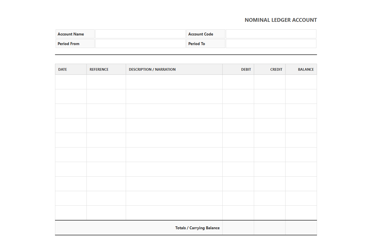Click the 'NOMINAL LEDGER ACCOUNT' title
This screenshot has height=247, width=372.
click(x=281, y=20)
